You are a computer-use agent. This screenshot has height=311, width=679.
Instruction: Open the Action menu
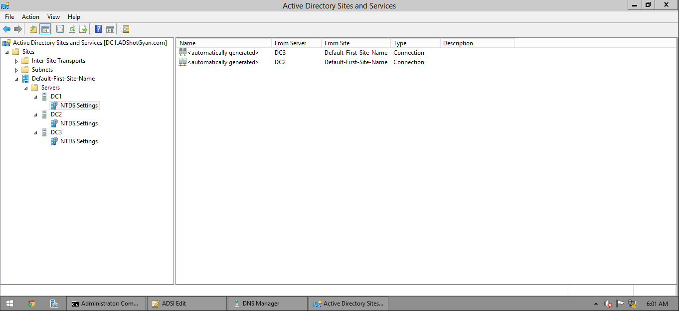tap(30, 17)
